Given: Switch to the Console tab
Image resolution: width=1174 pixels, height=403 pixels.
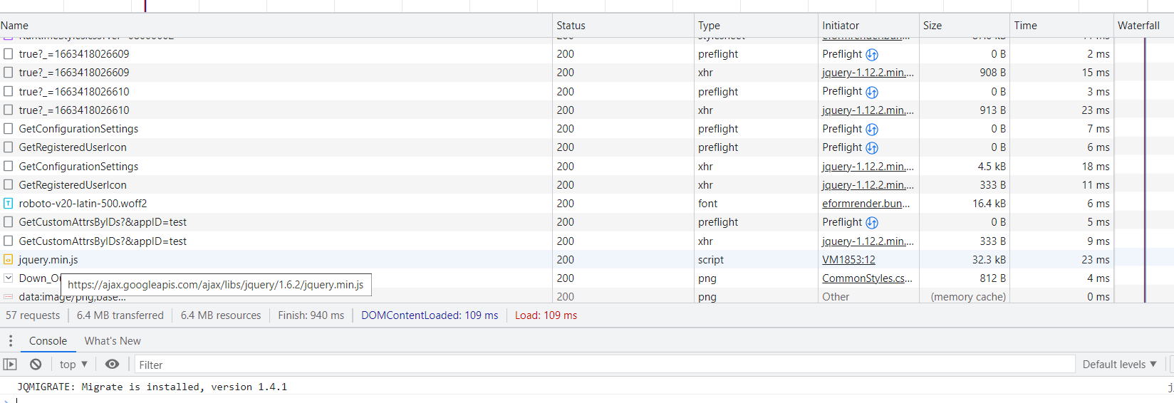Looking at the screenshot, I should pos(48,341).
